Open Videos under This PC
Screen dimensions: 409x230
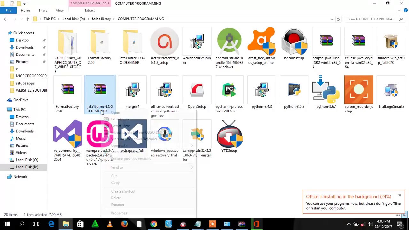click(21, 153)
